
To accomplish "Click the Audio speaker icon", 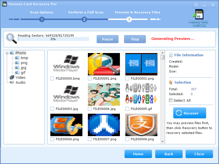I will click(12, 82).
